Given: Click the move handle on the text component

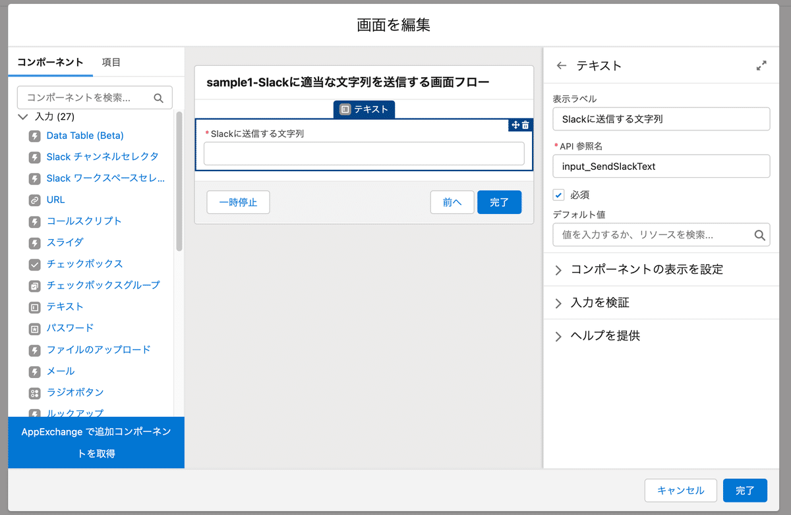Looking at the screenshot, I should [x=515, y=125].
